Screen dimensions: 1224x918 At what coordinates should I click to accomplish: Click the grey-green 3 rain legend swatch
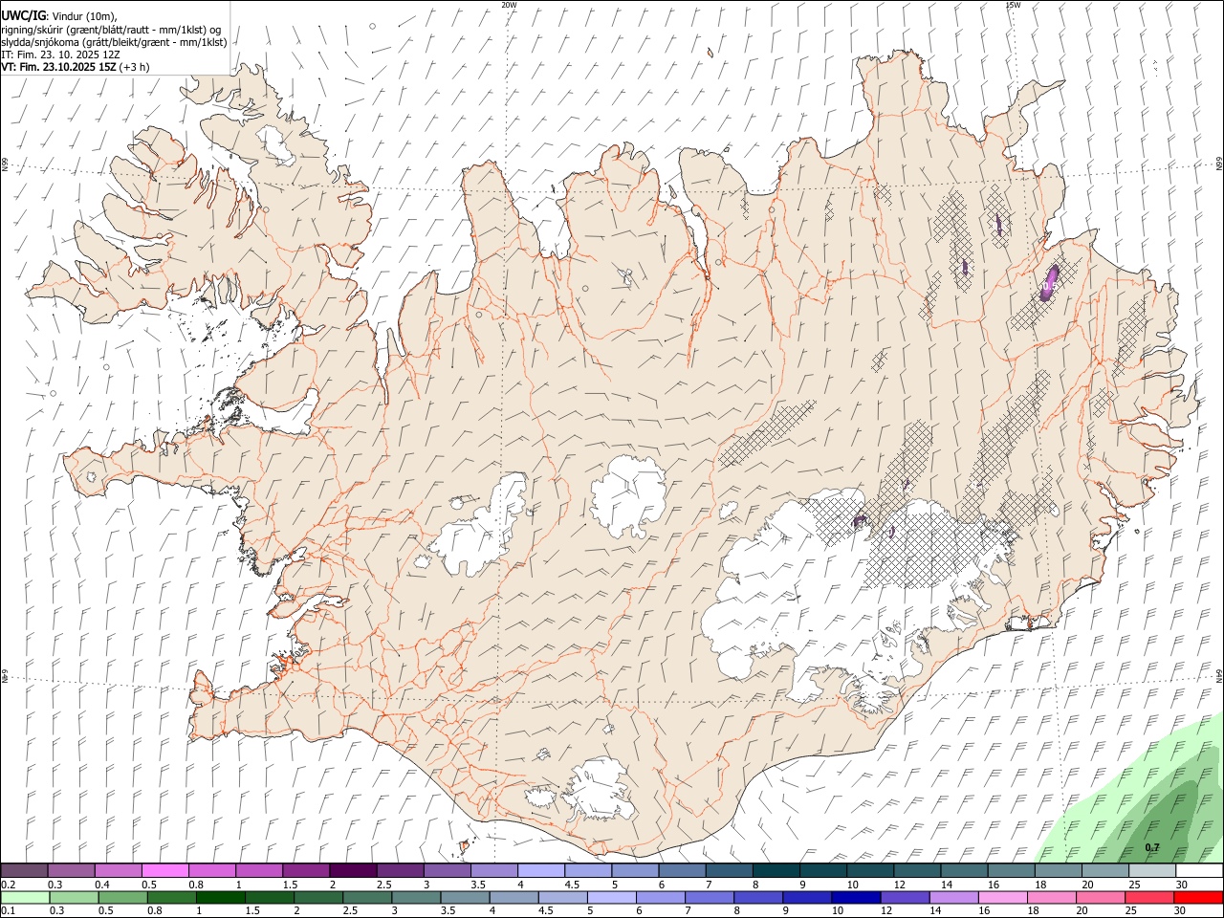click(417, 897)
